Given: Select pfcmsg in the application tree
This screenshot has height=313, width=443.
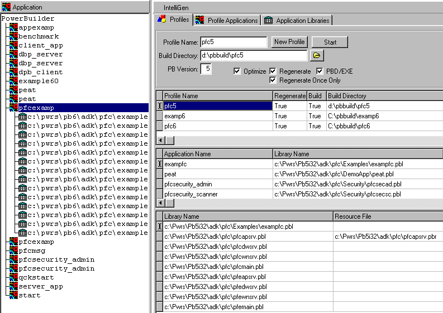Looking at the screenshot, I should (32, 251).
